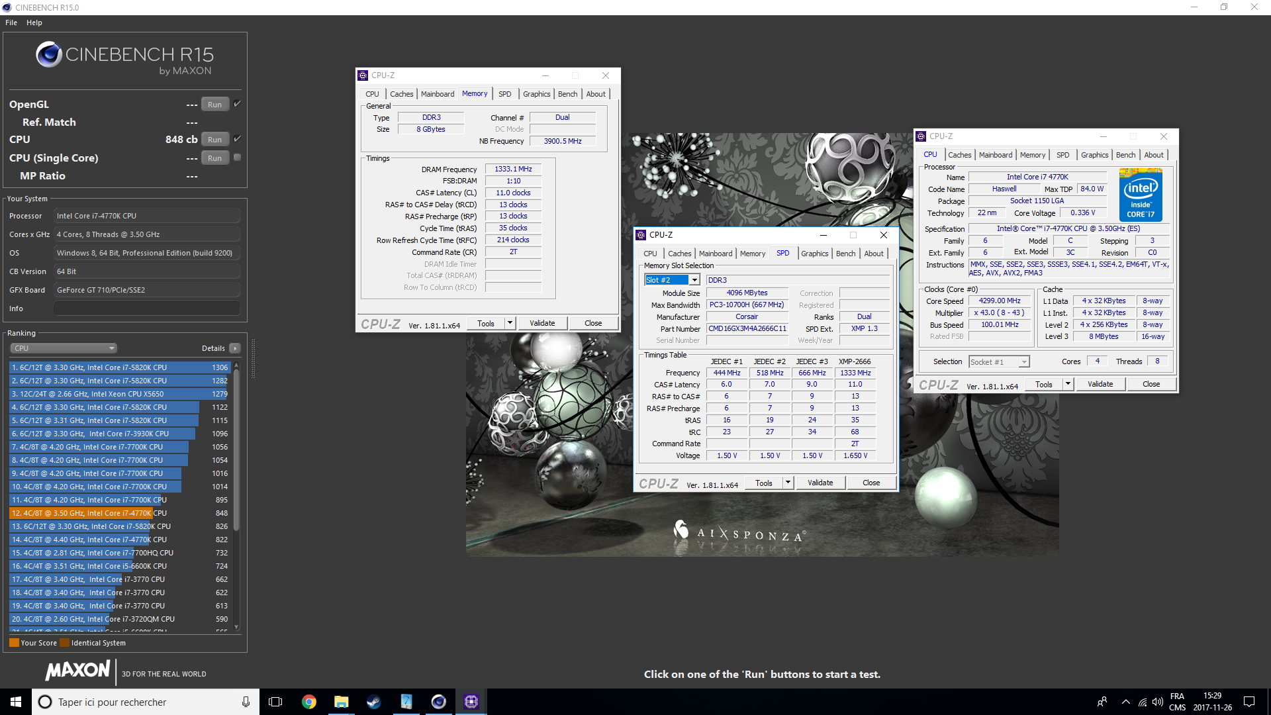Click the Info input field
The width and height of the screenshot is (1271, 715).
tap(147, 309)
